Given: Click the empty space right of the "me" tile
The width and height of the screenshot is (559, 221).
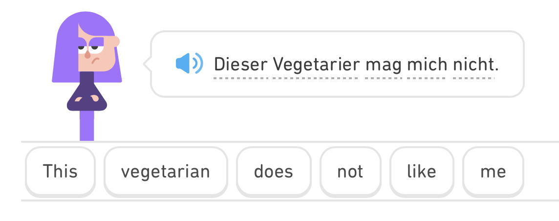Looking at the screenshot, I should tap(541, 172).
